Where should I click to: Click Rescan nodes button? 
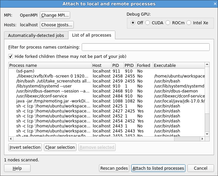(x=114, y=168)
